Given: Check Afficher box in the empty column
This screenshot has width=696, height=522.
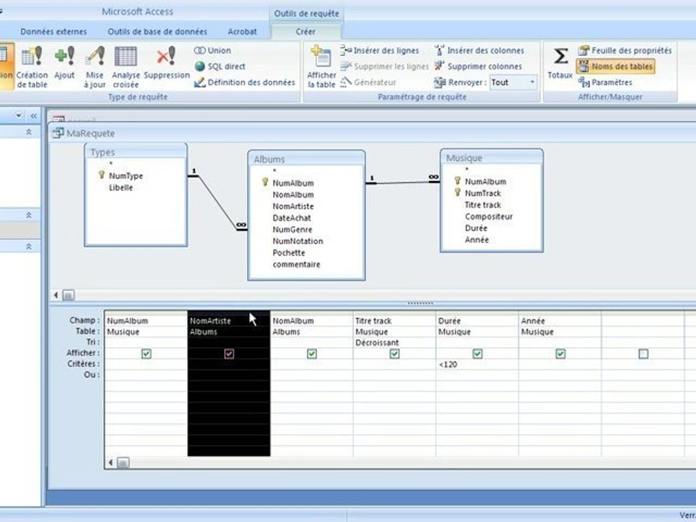Looking at the screenshot, I should (x=643, y=354).
